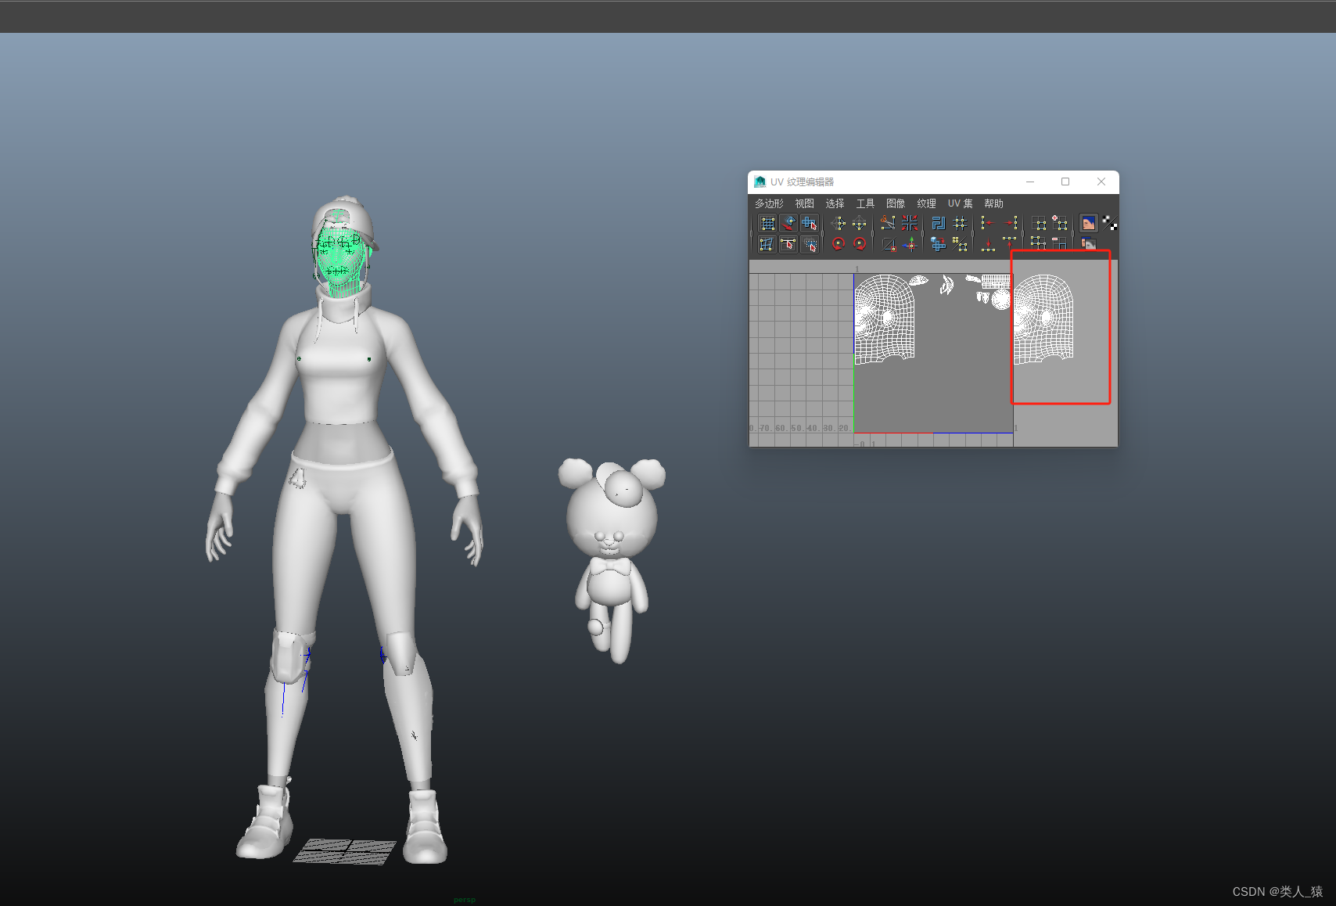Open the 帮助 menu
The image size is (1336, 906).
pyautogui.click(x=994, y=203)
